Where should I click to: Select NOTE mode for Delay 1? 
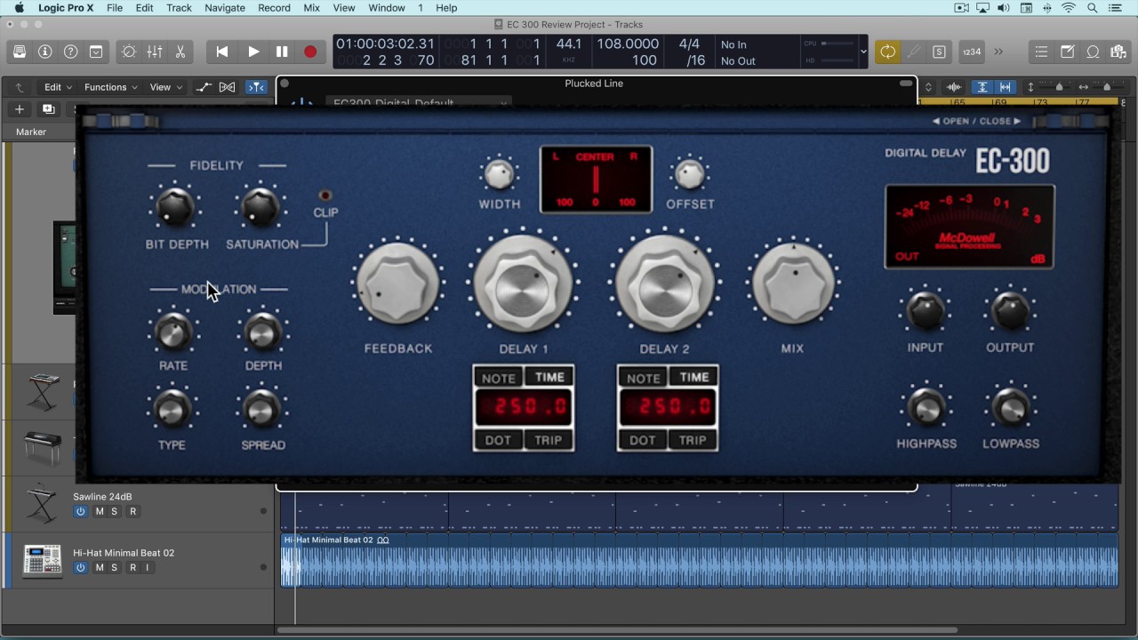(x=498, y=377)
